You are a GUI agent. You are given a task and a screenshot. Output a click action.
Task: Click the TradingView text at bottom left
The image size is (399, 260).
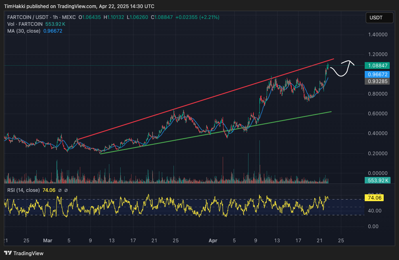click(28, 254)
